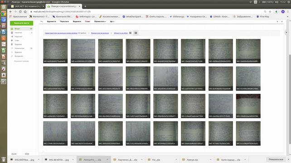This screenshot has height=163, width=291.
Task: Open options arrow for the Левчук.zip download
Action: point(210,160)
